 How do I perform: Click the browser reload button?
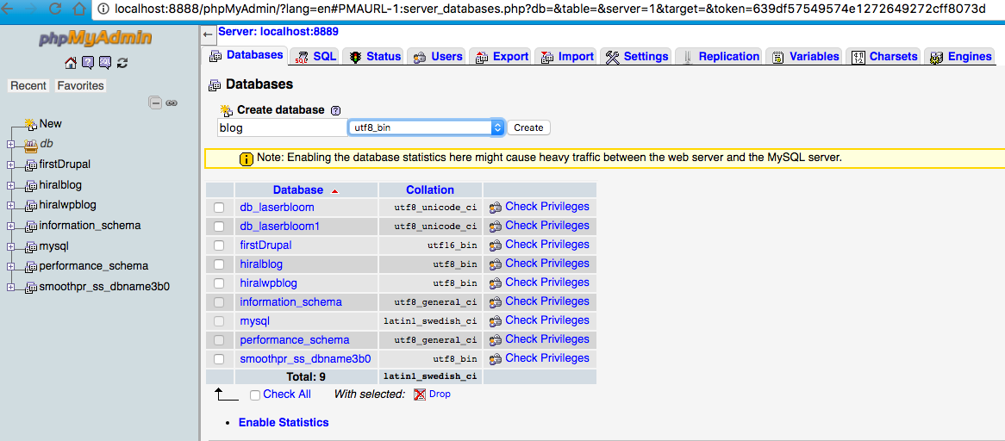pos(55,9)
